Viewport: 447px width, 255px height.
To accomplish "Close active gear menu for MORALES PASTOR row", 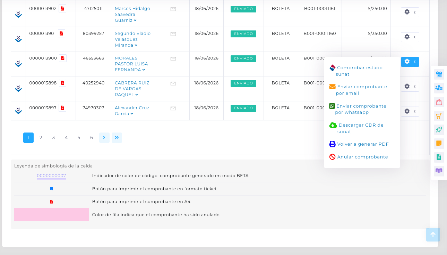I will click(410, 62).
